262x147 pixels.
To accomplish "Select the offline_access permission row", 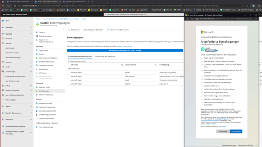I will click(126, 76).
